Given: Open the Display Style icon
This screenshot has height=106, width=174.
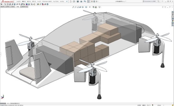Looking at the screenshot, I should point(86,7).
